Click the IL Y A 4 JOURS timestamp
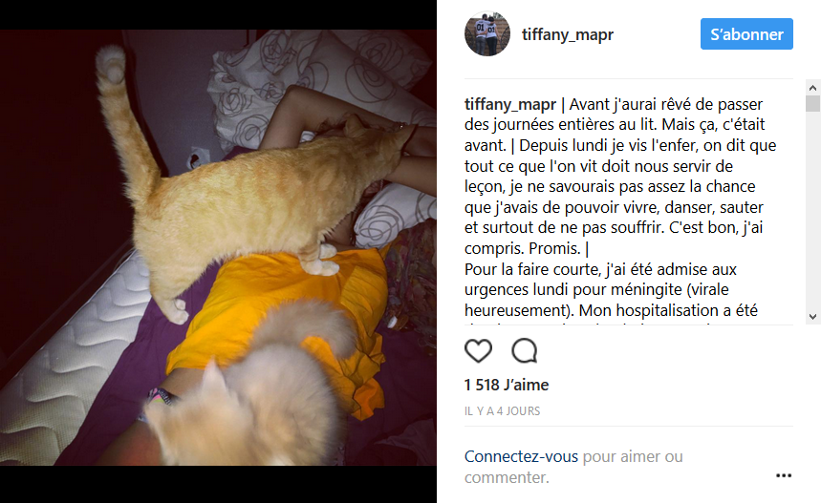 (502, 411)
